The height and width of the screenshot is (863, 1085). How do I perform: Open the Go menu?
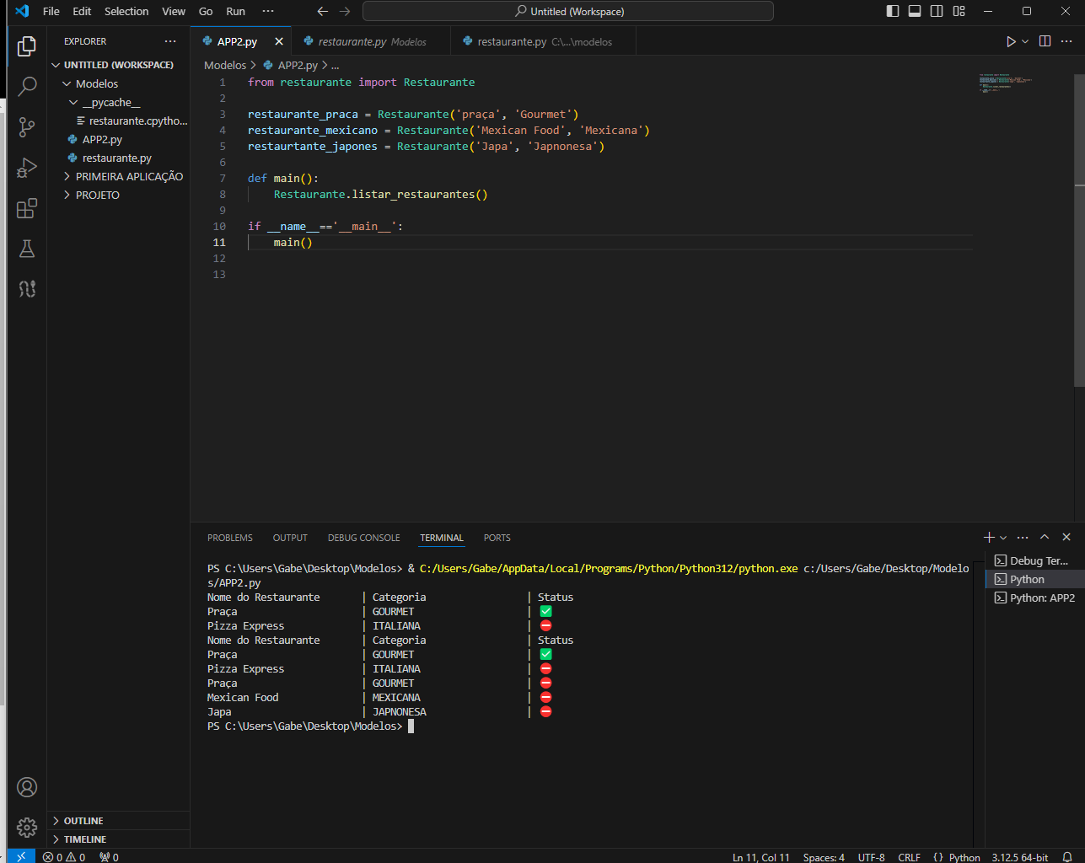click(206, 11)
